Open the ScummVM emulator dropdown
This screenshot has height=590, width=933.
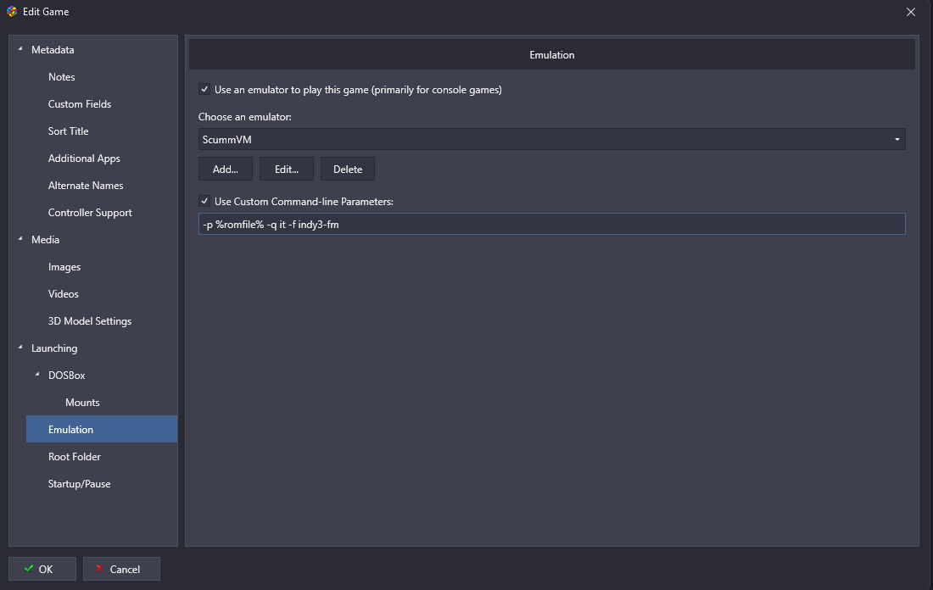(x=551, y=139)
